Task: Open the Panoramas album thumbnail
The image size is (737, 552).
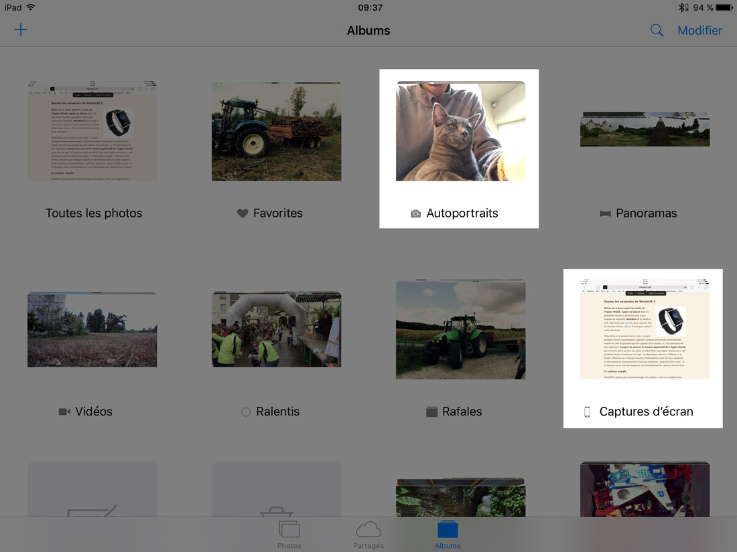Action: point(645,129)
